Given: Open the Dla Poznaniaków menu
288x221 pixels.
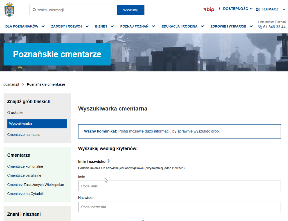Looking at the screenshot, I should [22, 26].
